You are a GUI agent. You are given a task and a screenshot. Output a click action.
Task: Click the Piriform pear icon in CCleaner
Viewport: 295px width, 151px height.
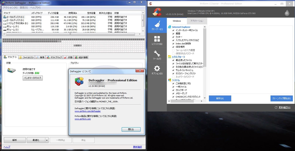287,12
